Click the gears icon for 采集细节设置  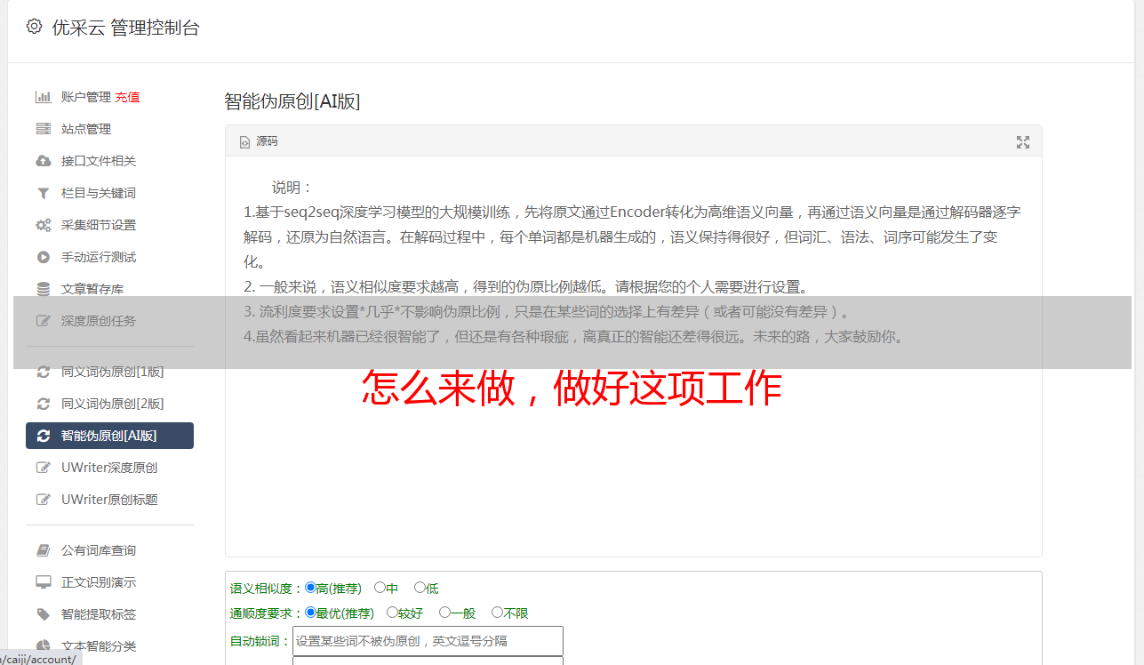[43, 225]
